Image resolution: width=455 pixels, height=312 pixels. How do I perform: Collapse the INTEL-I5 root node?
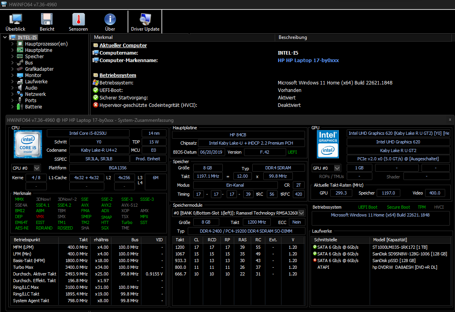[5, 37]
